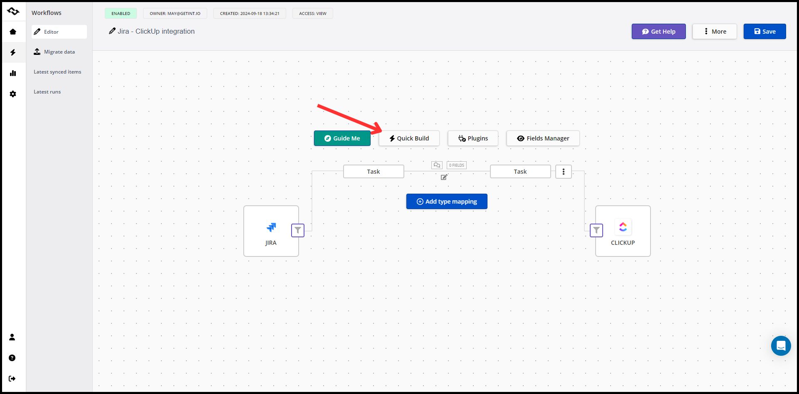The image size is (799, 394).
Task: Open the chat support bubble
Action: tap(781, 346)
